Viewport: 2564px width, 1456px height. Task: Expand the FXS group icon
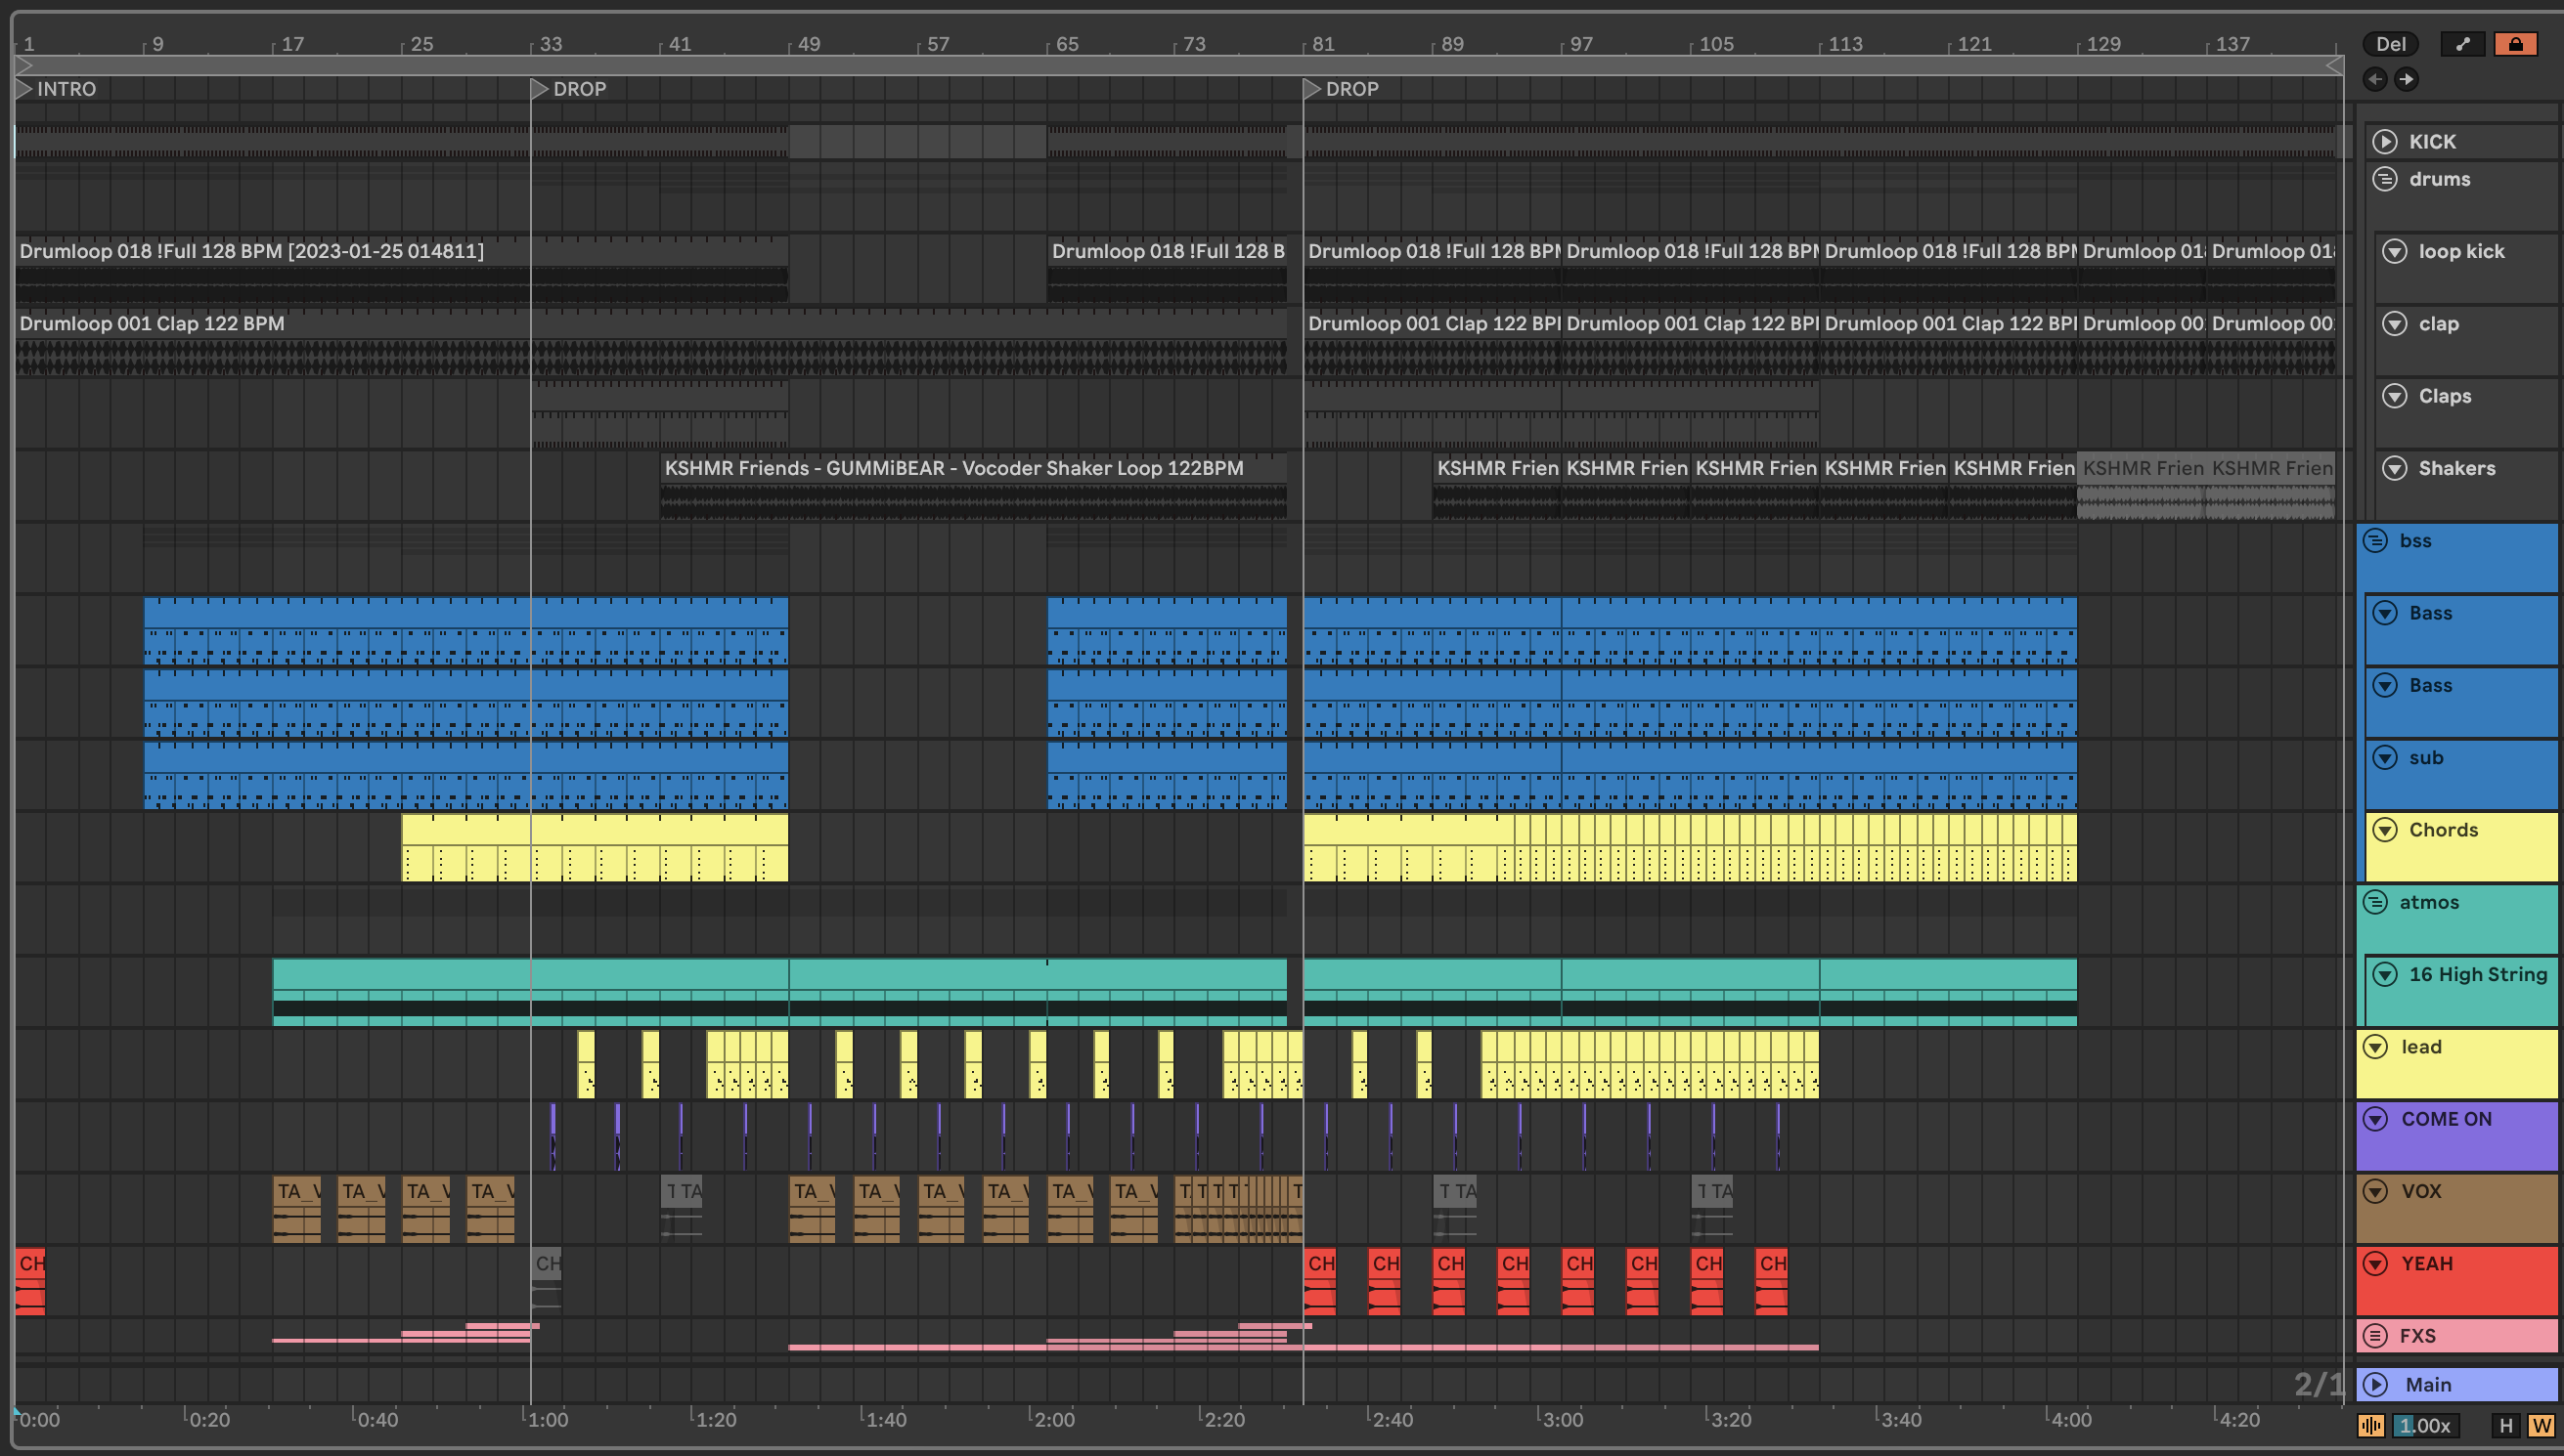2375,1336
